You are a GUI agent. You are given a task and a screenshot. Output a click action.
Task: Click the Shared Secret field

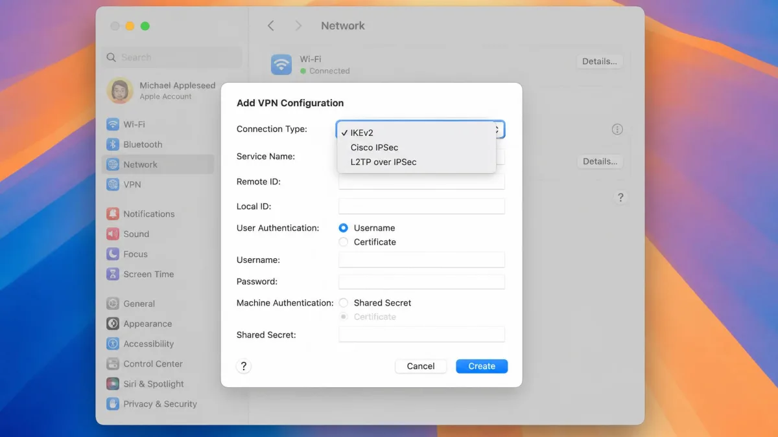[x=421, y=335]
